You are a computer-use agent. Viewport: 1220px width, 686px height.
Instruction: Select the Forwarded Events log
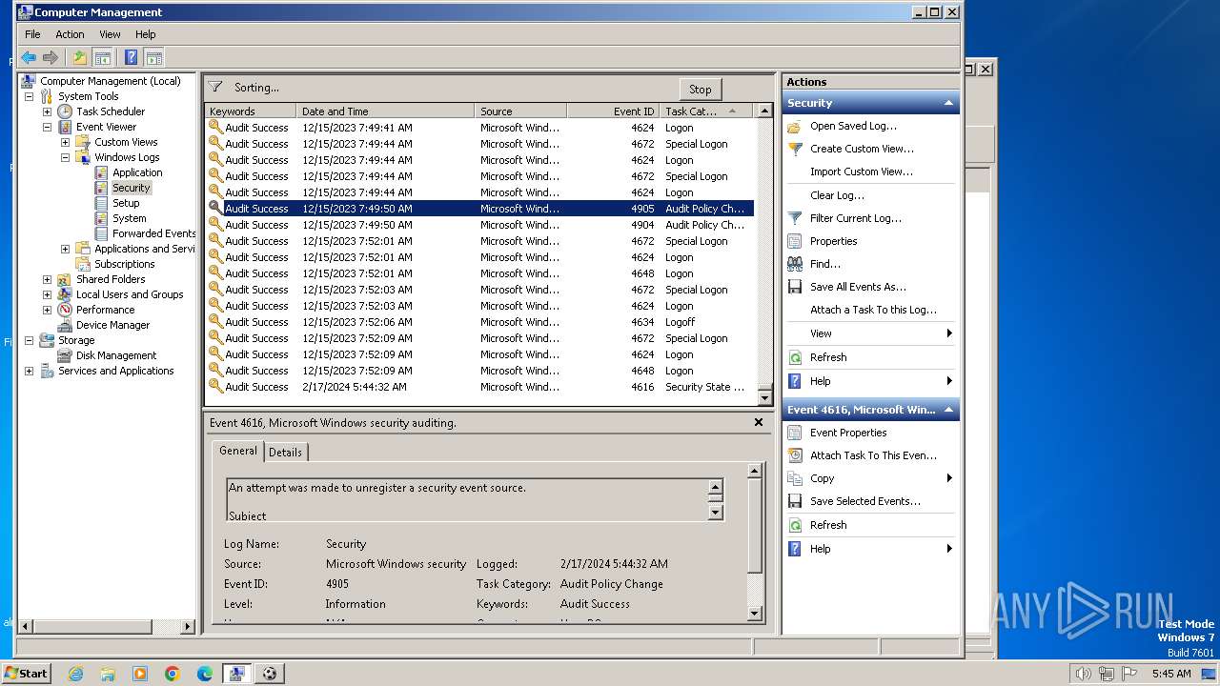(x=153, y=233)
